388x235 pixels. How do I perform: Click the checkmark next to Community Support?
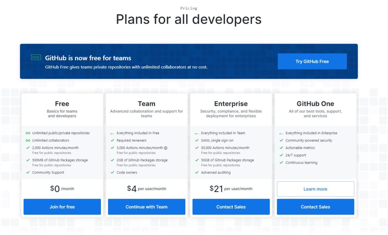tap(28, 172)
